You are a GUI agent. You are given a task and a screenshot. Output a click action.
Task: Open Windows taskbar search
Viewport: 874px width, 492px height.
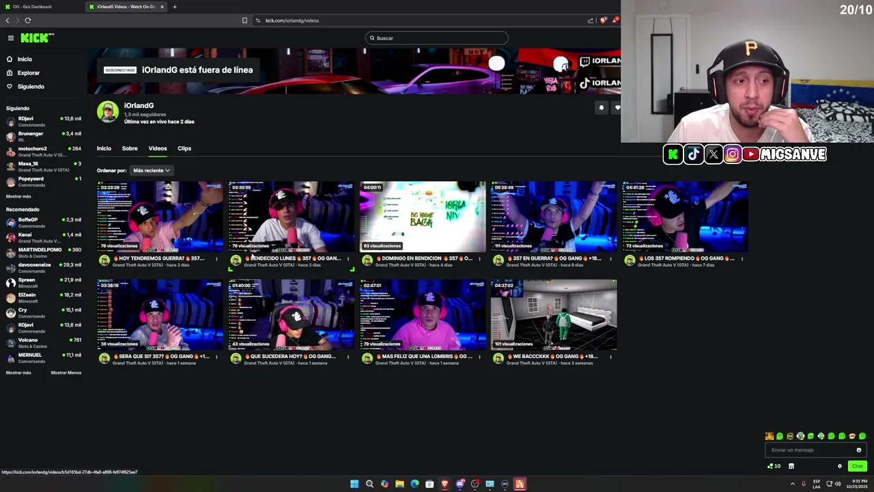coord(369,484)
